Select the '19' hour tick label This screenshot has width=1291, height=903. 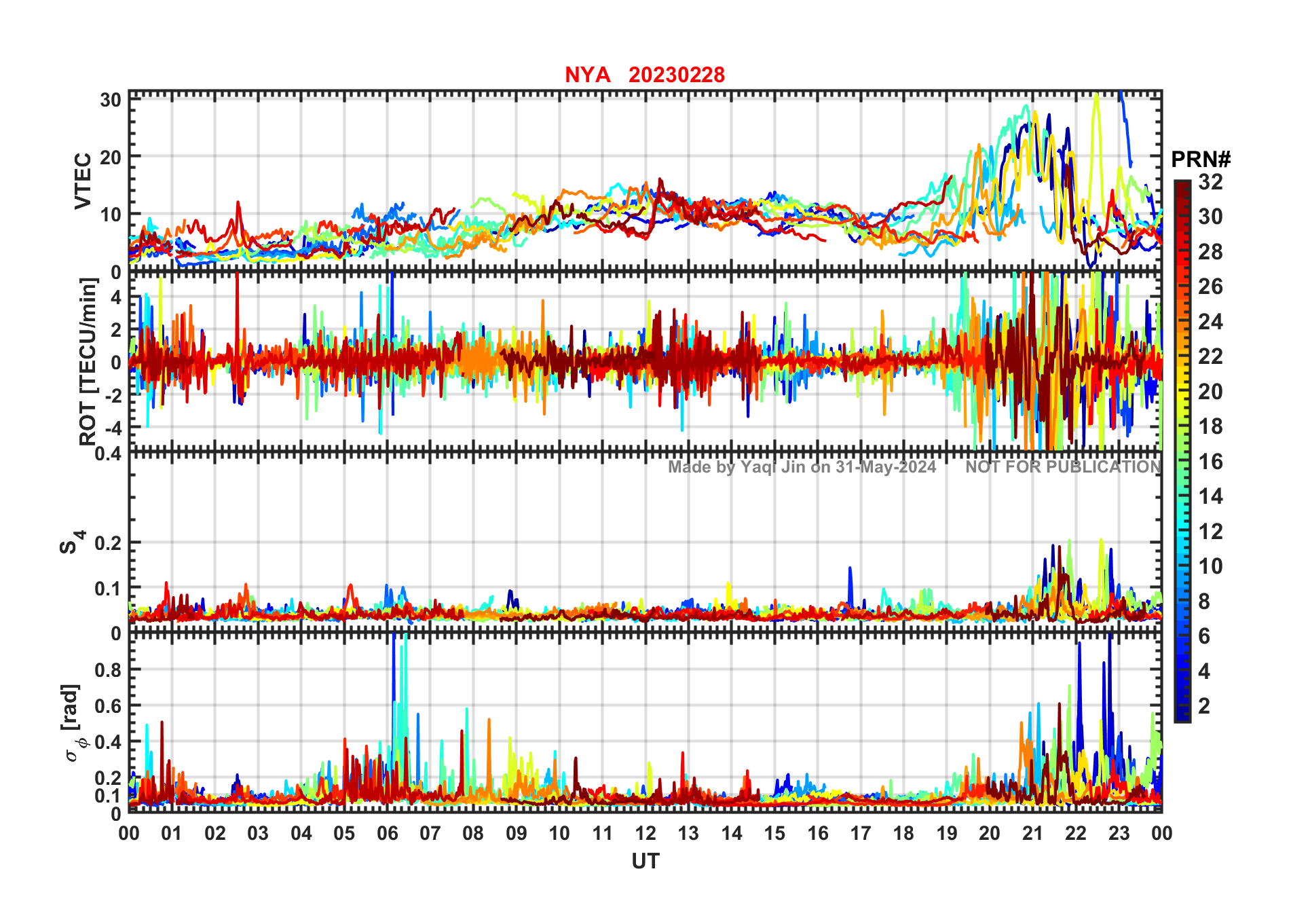coord(947,834)
